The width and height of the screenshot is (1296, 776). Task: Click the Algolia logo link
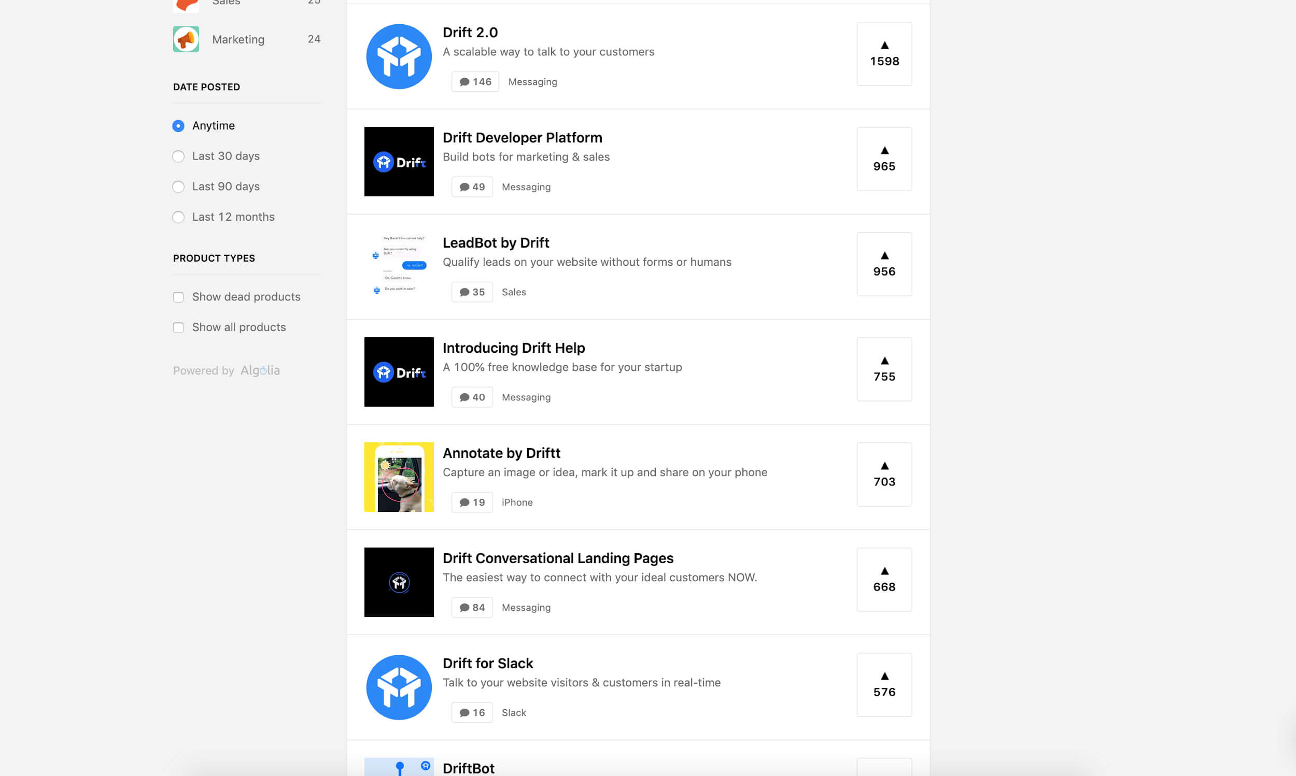pyautogui.click(x=260, y=370)
